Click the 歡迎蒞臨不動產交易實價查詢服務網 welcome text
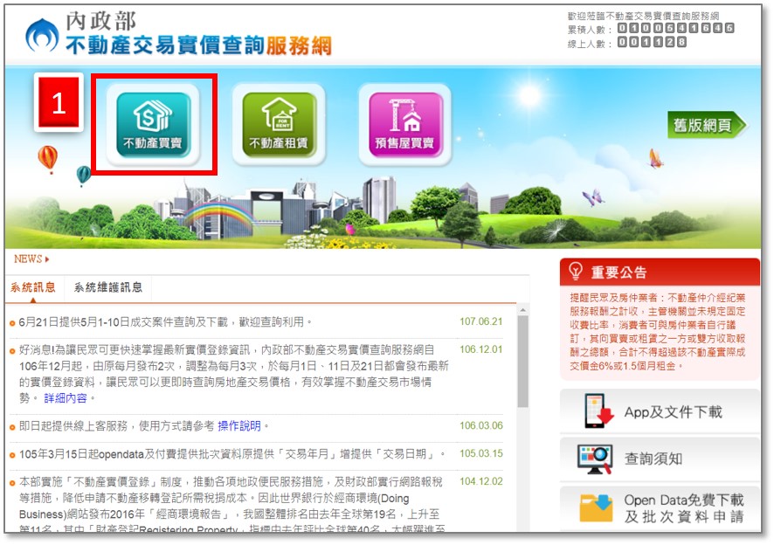The width and height of the screenshot is (774, 545). click(x=643, y=16)
